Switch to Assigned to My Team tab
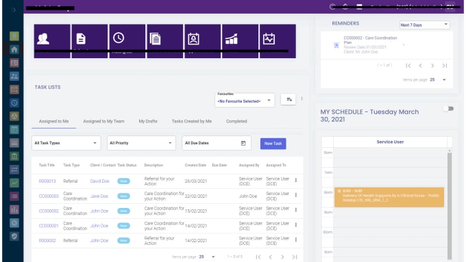 tap(103, 121)
